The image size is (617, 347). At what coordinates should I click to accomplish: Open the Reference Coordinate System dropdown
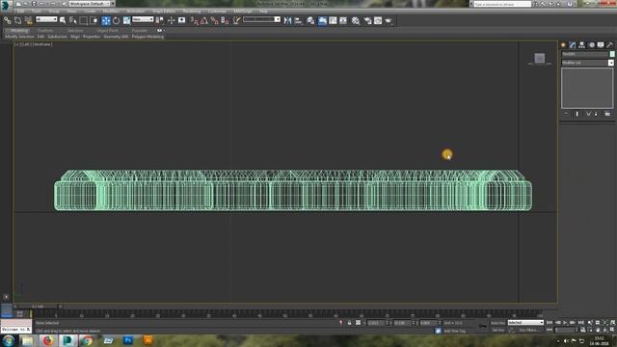pyautogui.click(x=143, y=19)
